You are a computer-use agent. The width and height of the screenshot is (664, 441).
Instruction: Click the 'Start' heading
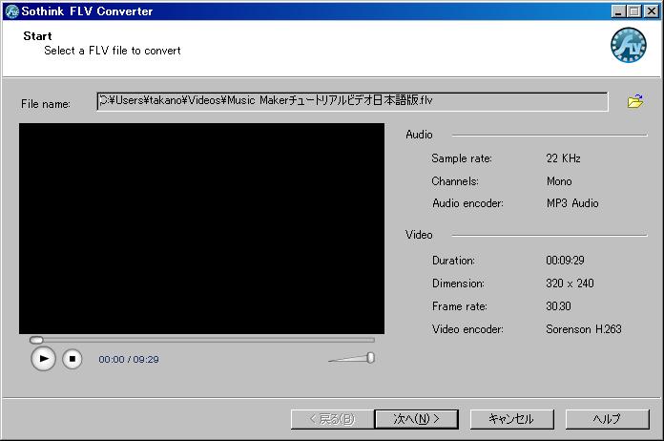(x=38, y=36)
